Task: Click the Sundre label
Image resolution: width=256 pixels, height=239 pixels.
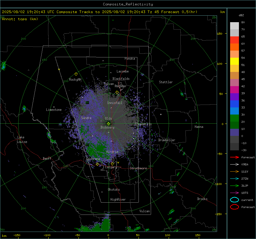Action: [x=86, y=118]
